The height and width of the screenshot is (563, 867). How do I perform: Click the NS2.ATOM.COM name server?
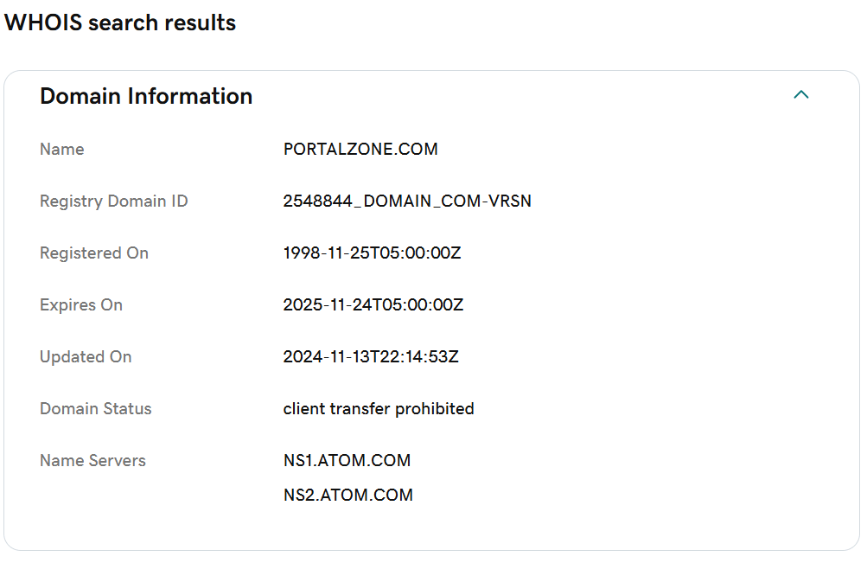click(x=348, y=495)
